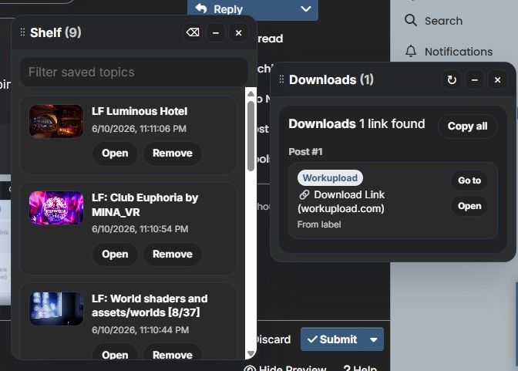Go to the post with Workupload link
Image resolution: width=518 pixels, height=371 pixels.
click(x=469, y=180)
